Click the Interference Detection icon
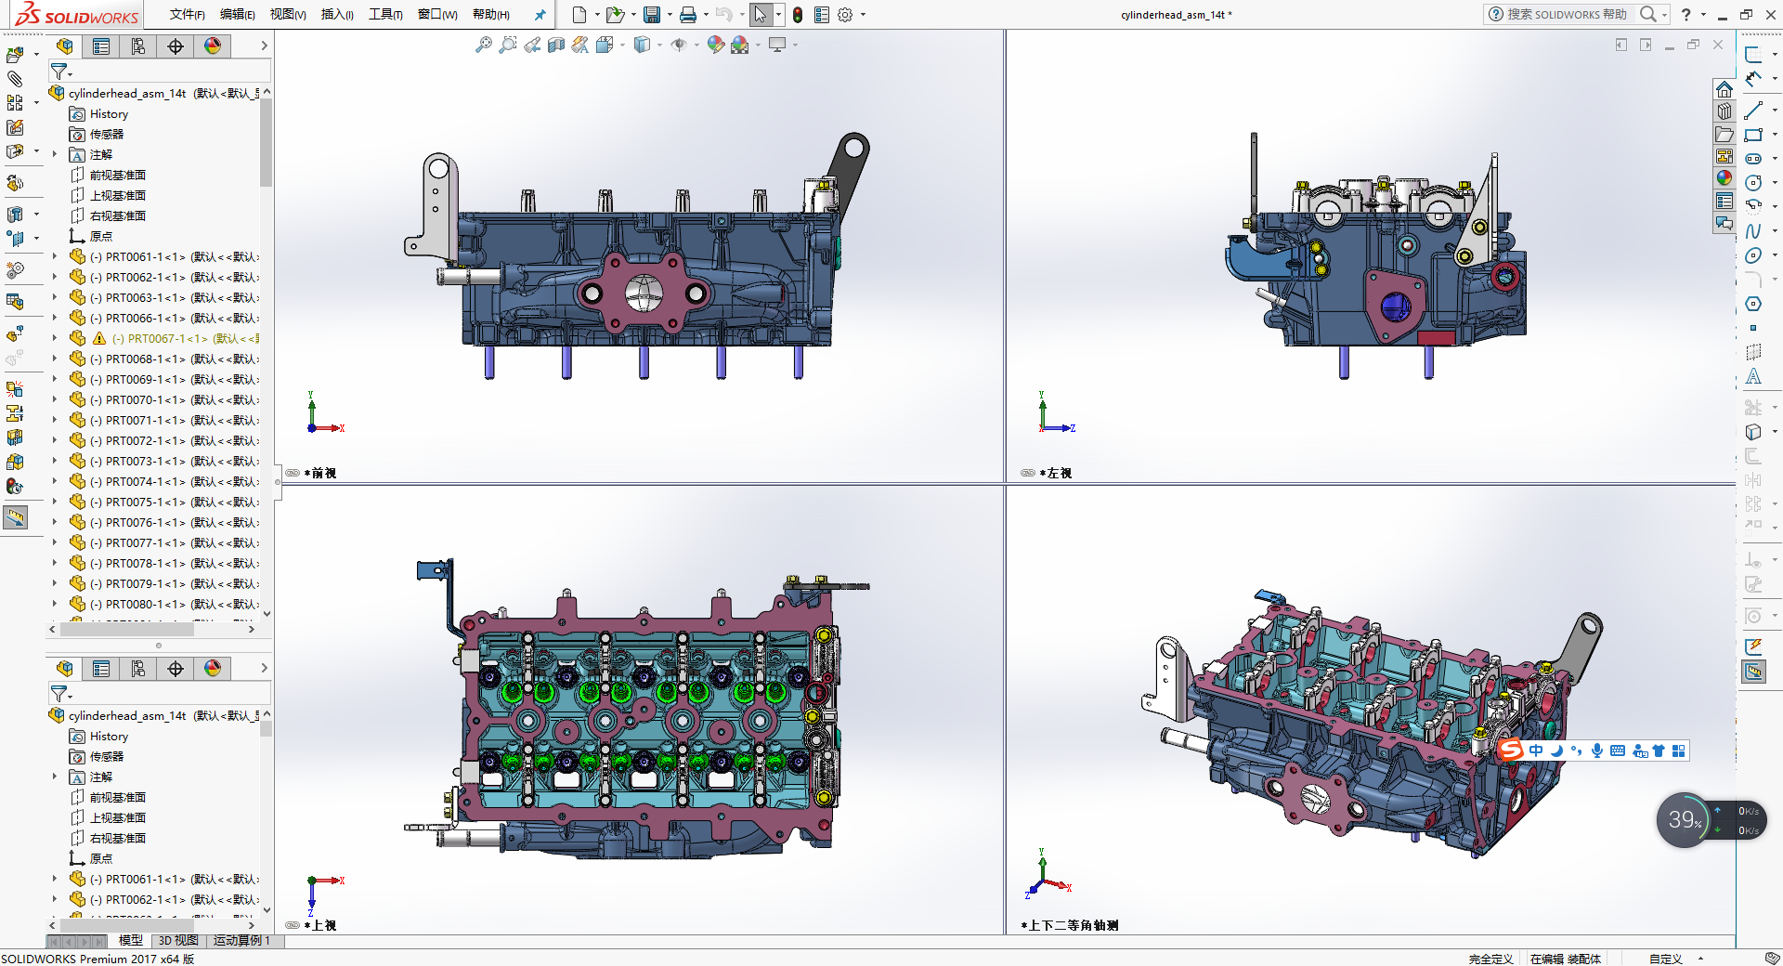Screen dimensions: 1783x966 coord(15,388)
